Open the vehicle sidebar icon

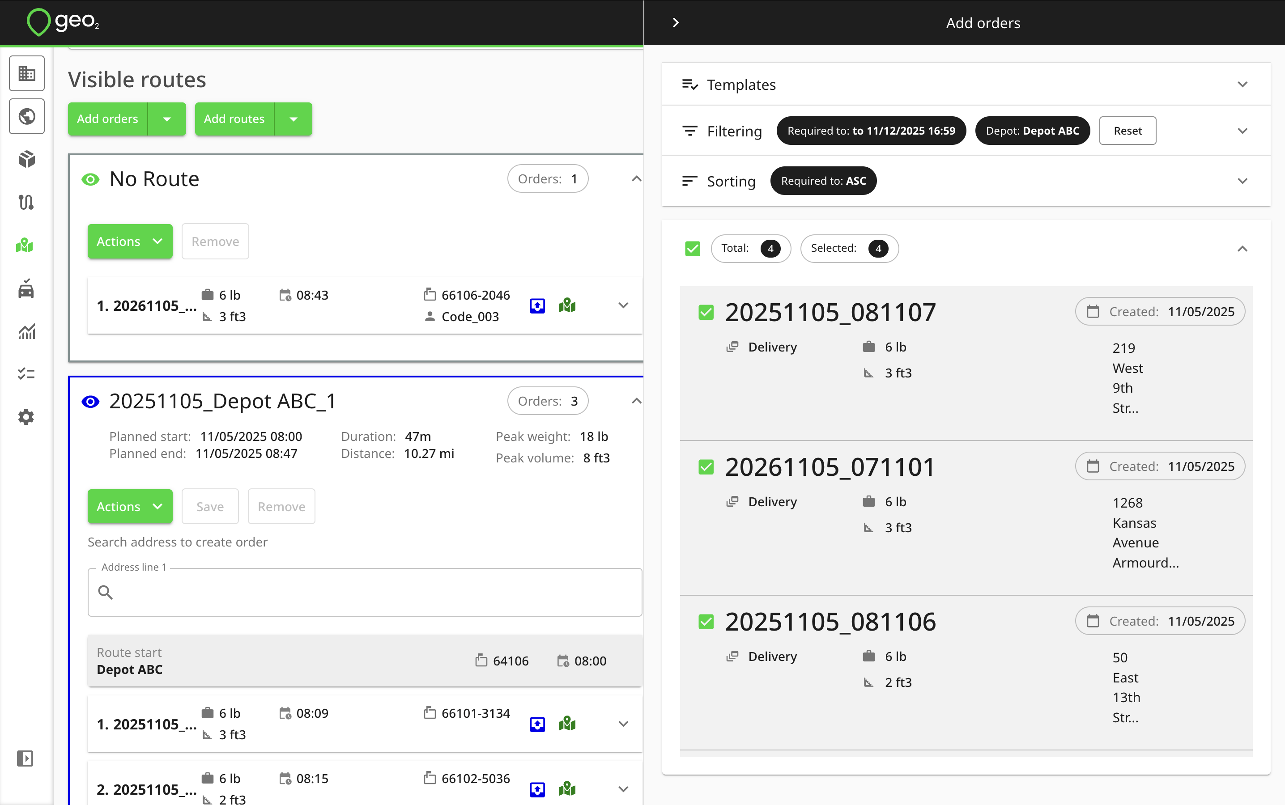pos(27,288)
